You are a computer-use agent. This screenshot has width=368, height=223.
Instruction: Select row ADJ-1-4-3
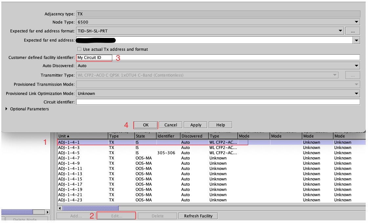tap(211, 148)
